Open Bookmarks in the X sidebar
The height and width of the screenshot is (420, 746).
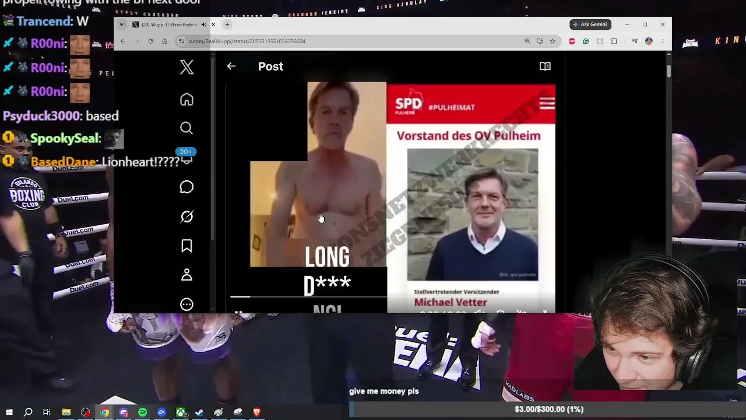click(186, 246)
